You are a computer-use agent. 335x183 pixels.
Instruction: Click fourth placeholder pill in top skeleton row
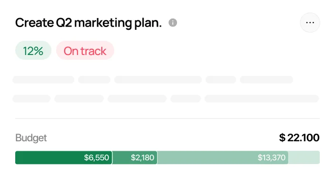[221, 80]
